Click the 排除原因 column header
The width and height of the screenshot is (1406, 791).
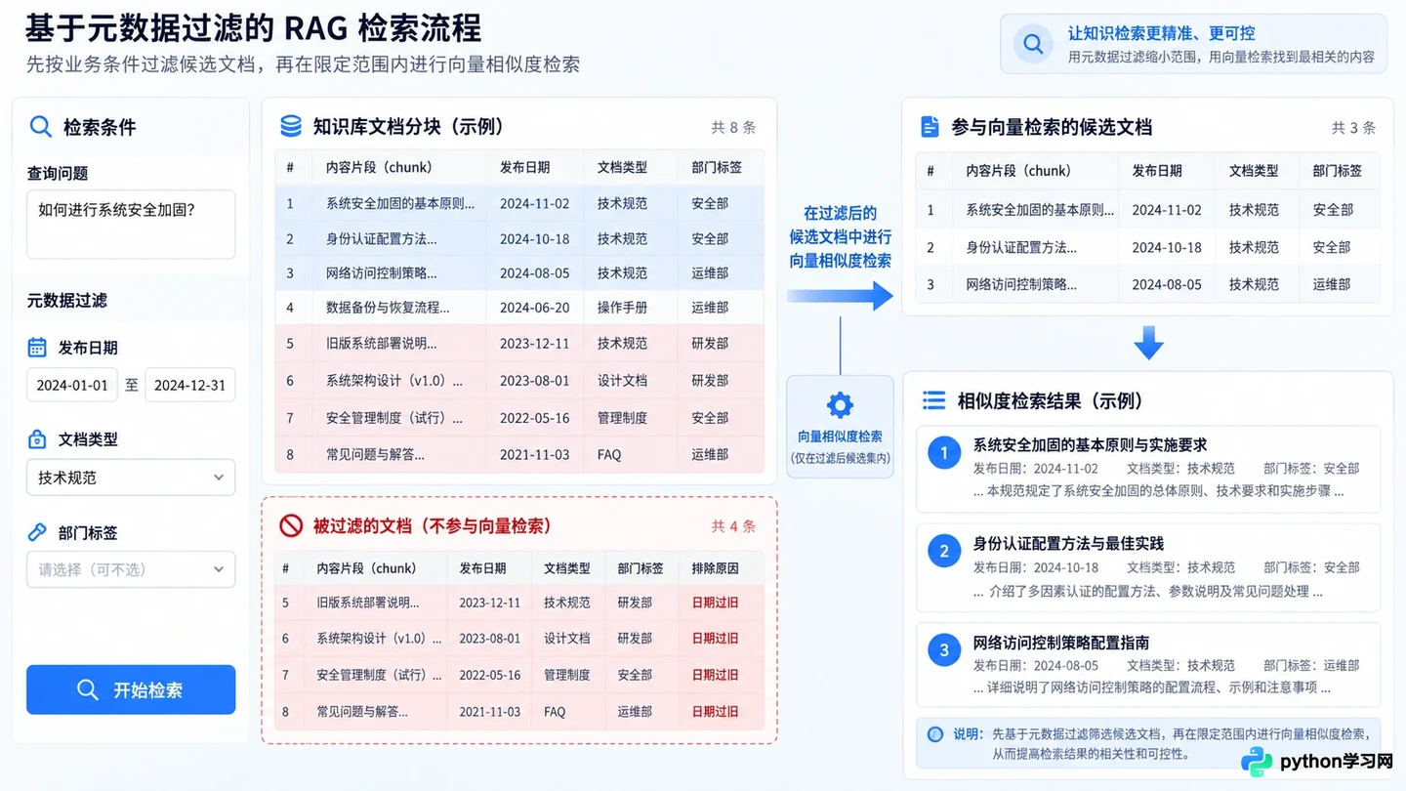(715, 568)
